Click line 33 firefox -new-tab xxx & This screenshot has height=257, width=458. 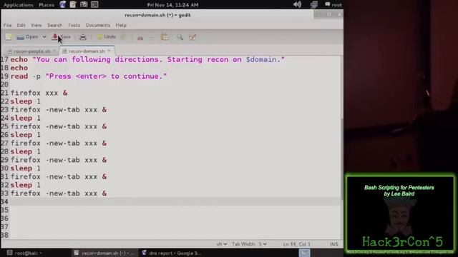click(59, 193)
